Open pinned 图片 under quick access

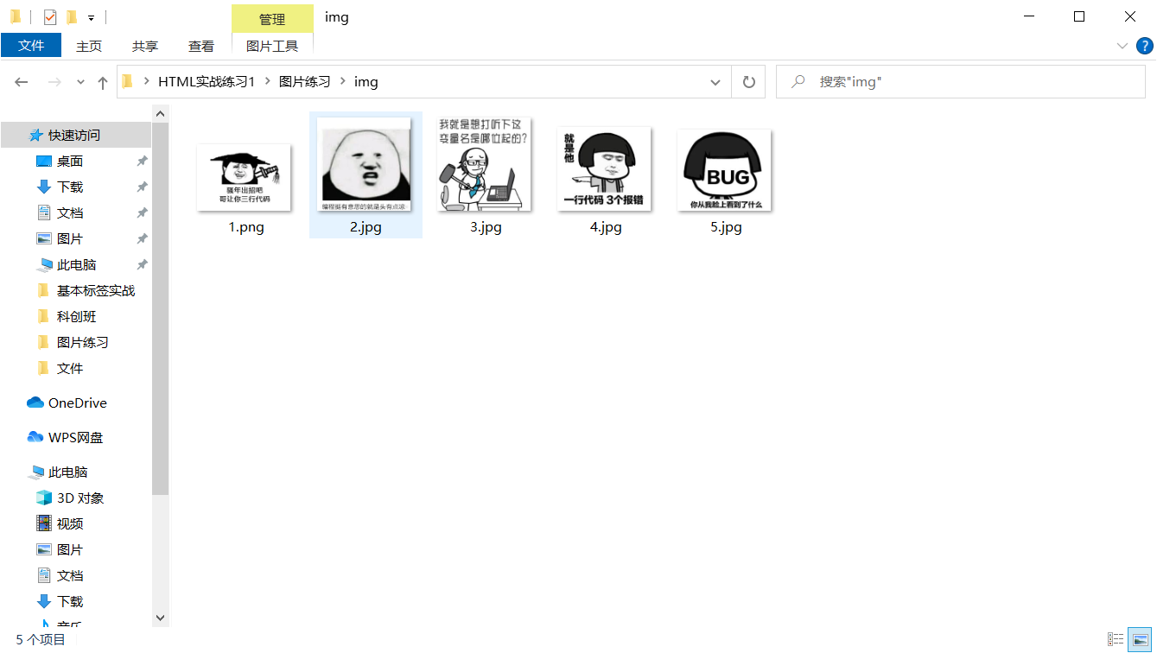pos(70,238)
